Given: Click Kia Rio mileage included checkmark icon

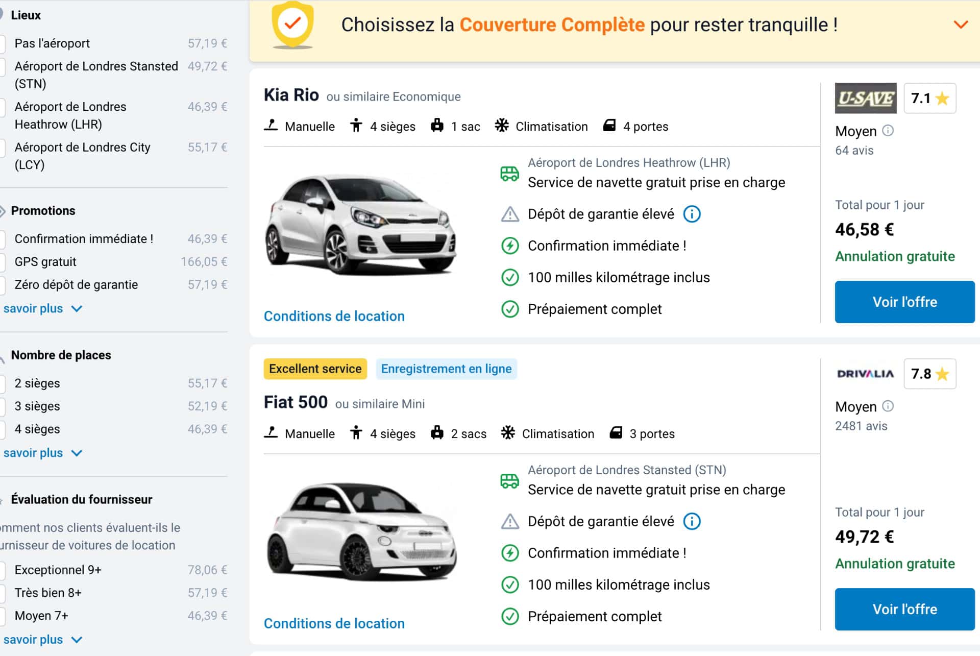Looking at the screenshot, I should pyautogui.click(x=510, y=277).
